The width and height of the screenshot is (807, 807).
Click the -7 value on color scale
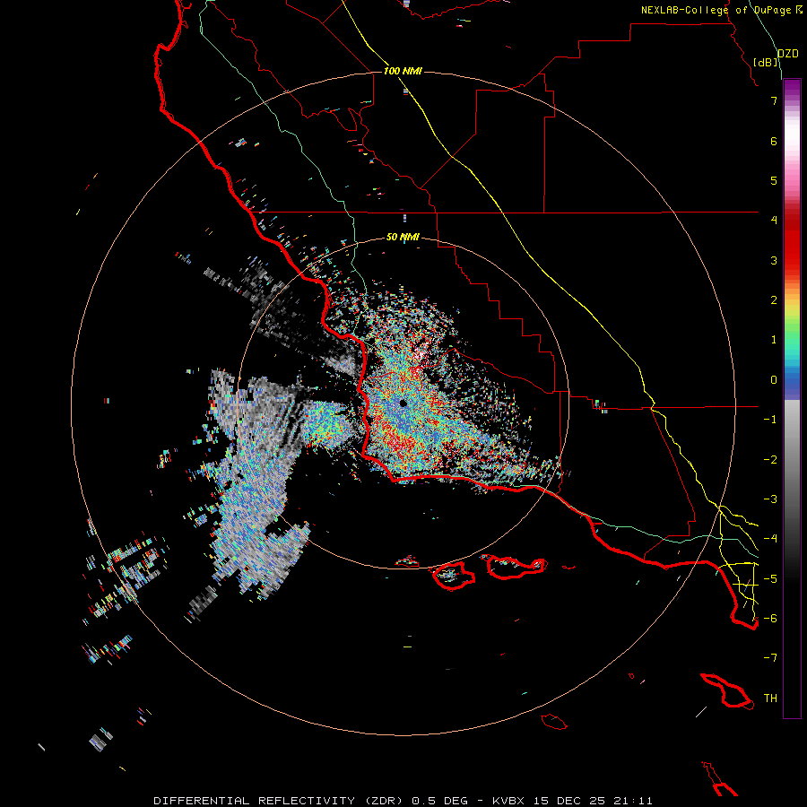pos(770,658)
